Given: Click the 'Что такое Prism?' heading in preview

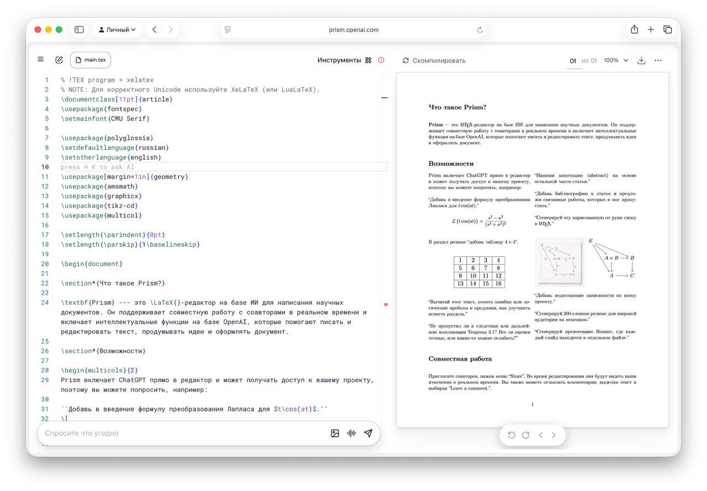Looking at the screenshot, I should (457, 107).
